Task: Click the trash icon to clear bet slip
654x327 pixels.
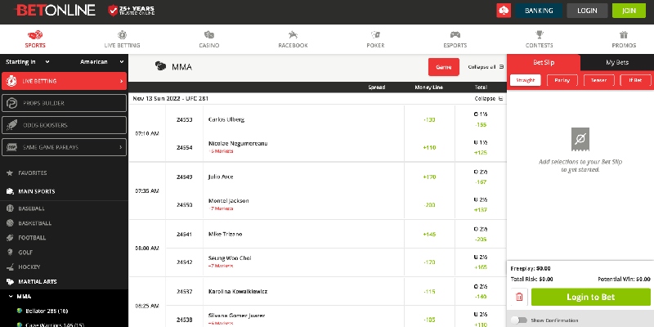Action: (519, 297)
